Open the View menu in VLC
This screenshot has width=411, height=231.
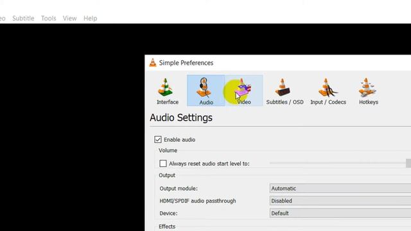(69, 19)
